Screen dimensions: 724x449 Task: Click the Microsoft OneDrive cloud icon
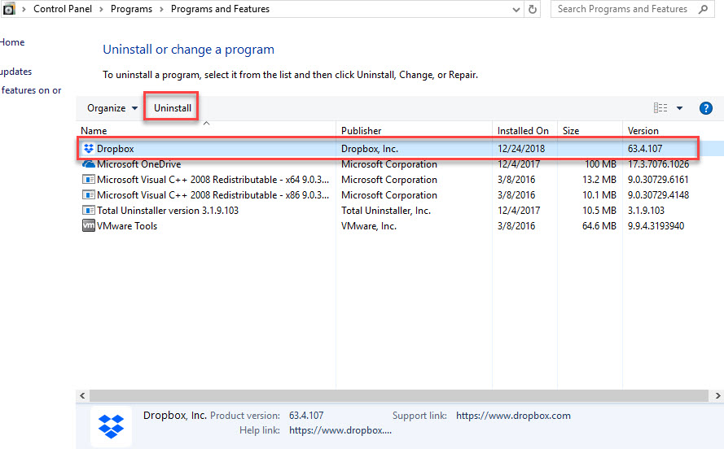pyautogui.click(x=88, y=164)
